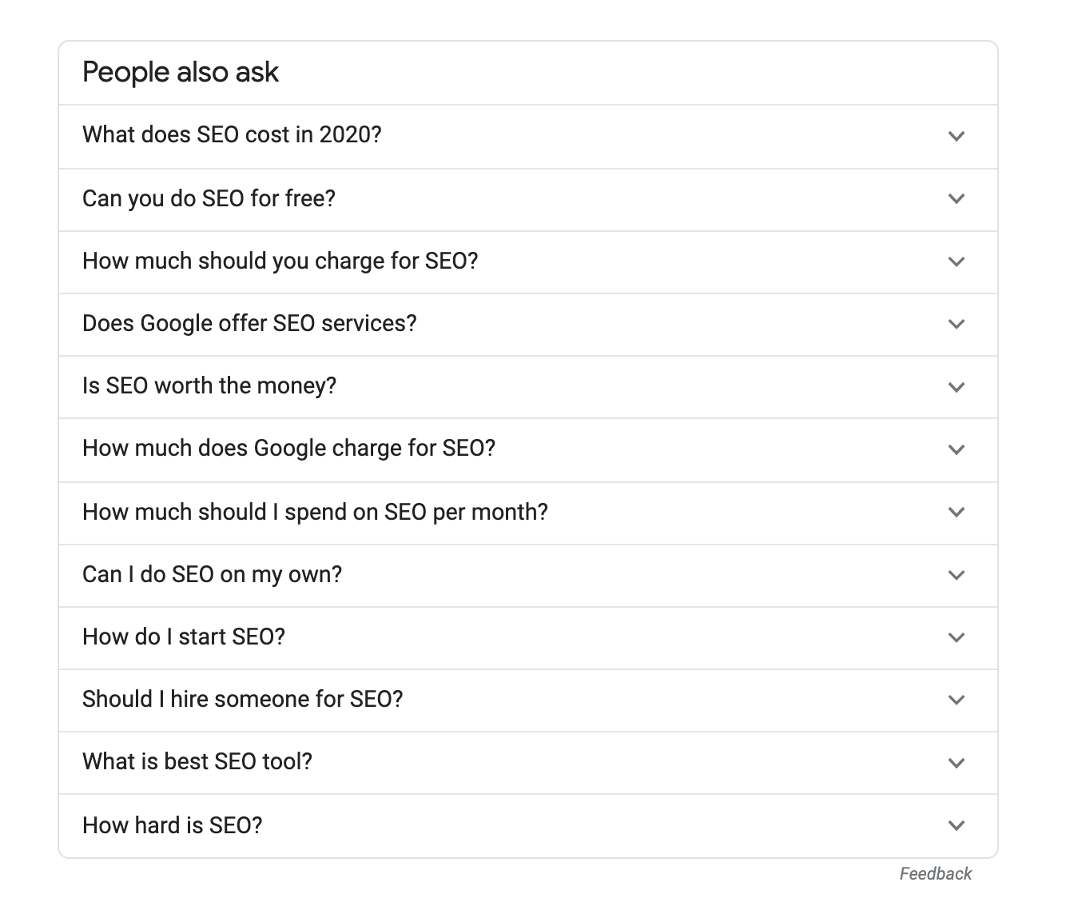This screenshot has height=910, width=1082.
Task: Click chevron beside "Can I do SEO on my own?"
Action: [956, 575]
